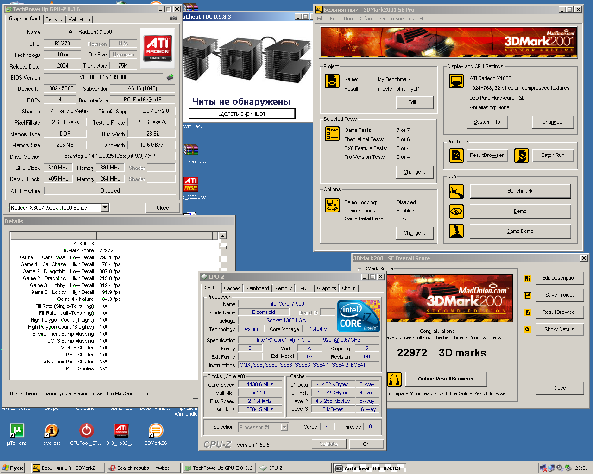Open the Mainboard tab in CPU-Z
The height and width of the screenshot is (474, 593).
click(x=257, y=288)
